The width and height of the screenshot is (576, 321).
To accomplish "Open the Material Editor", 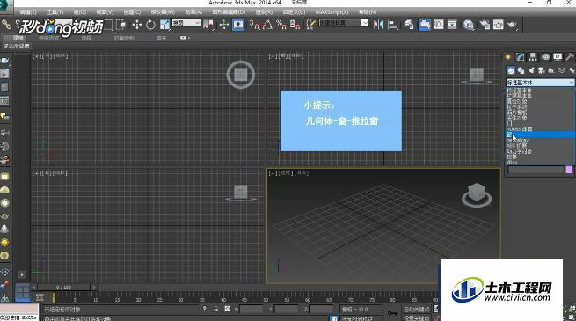I will [x=469, y=25].
